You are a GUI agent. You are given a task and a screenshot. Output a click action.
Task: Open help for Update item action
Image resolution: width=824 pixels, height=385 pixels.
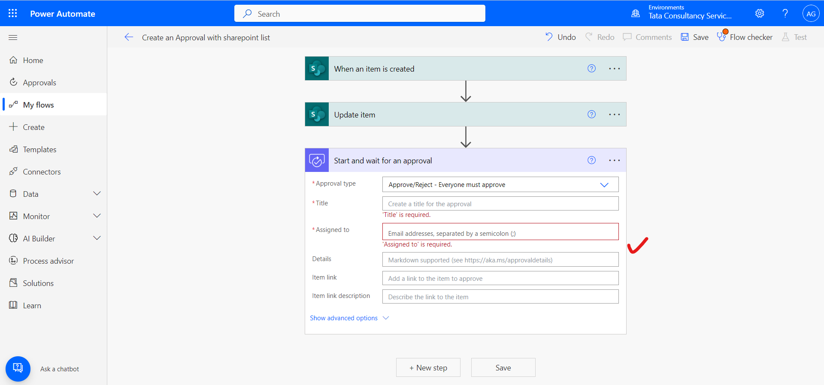pos(591,114)
